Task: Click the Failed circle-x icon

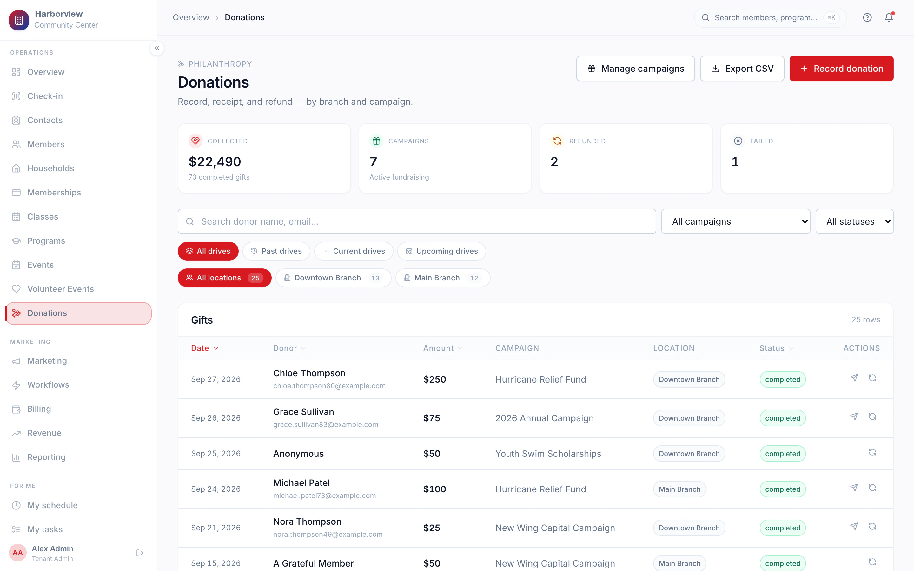Action: pyautogui.click(x=738, y=141)
